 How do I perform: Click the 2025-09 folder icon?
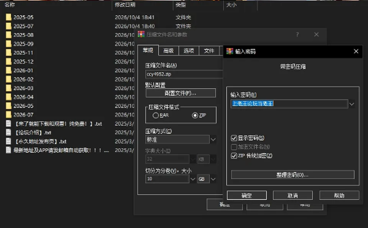[x=9, y=44]
